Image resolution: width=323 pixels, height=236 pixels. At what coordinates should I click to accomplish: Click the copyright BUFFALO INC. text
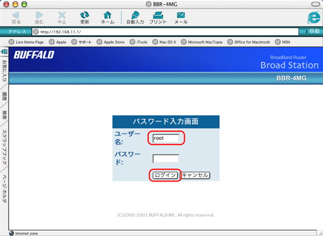[x=166, y=215]
